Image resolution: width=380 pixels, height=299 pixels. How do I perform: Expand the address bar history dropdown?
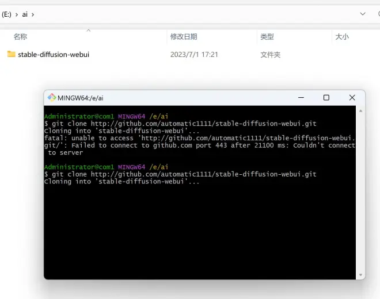(x=363, y=14)
